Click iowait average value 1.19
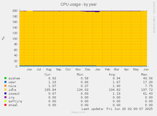The width and height of the screenshot is (157, 116). pos(116,94)
